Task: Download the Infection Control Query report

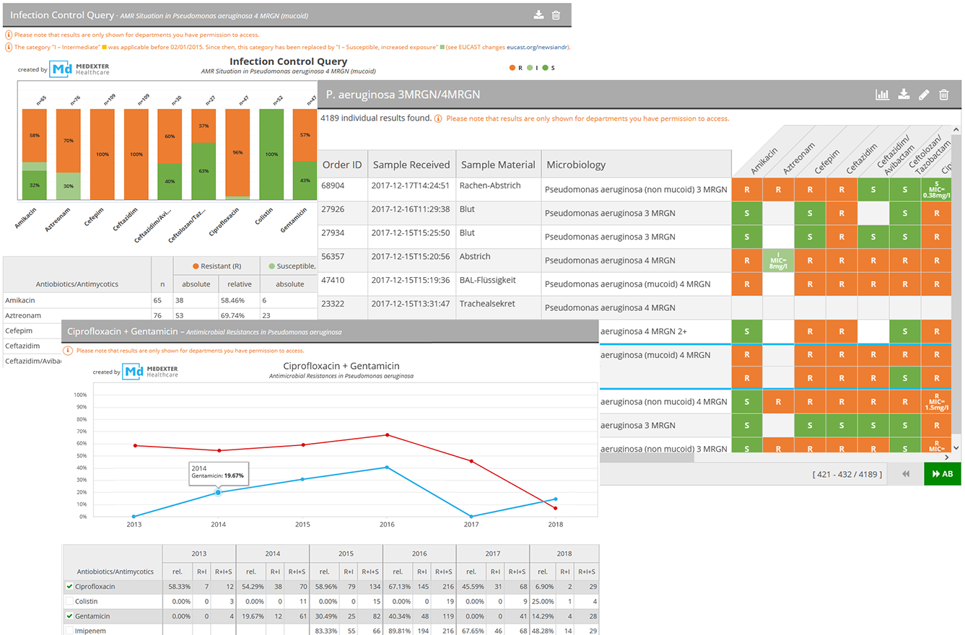Action: [x=538, y=15]
